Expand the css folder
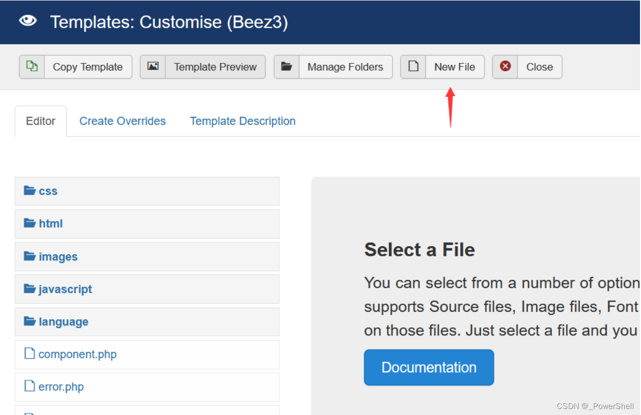The width and height of the screenshot is (641, 415). (147, 191)
